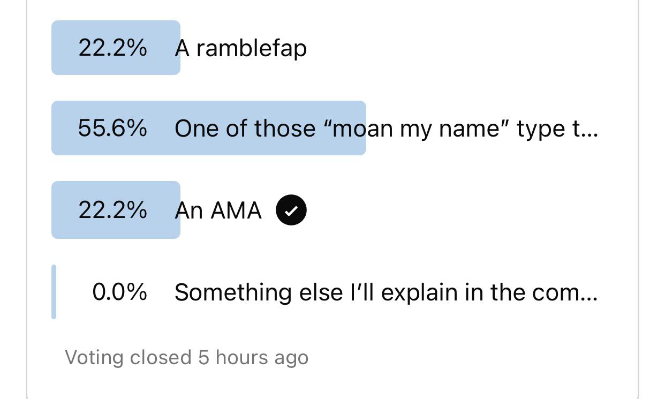Expand the truncated "in the com…" ellipsis
Image resolution: width=665 pixels, height=399 pixels.
(589, 292)
